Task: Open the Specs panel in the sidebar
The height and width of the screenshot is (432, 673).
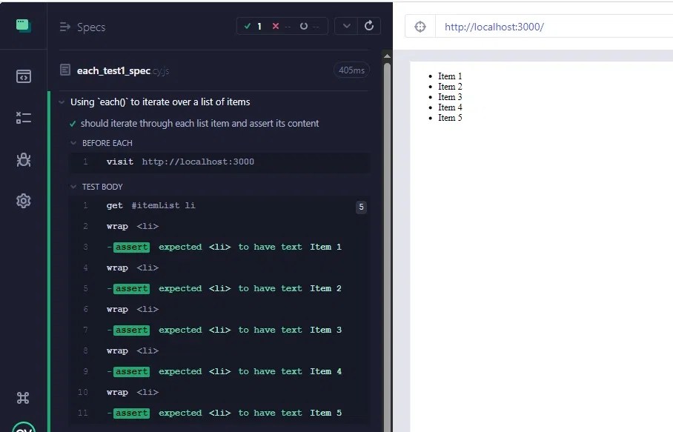Action: tap(24, 76)
